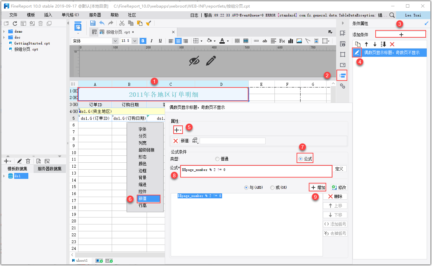The width and height of the screenshot is (432, 266).
Task: Switch to the 服务器数据集 tab
Action: point(50,169)
